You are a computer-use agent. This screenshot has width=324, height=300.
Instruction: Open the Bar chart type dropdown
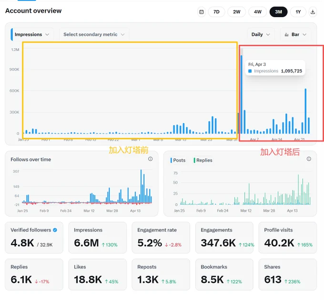click(x=295, y=34)
